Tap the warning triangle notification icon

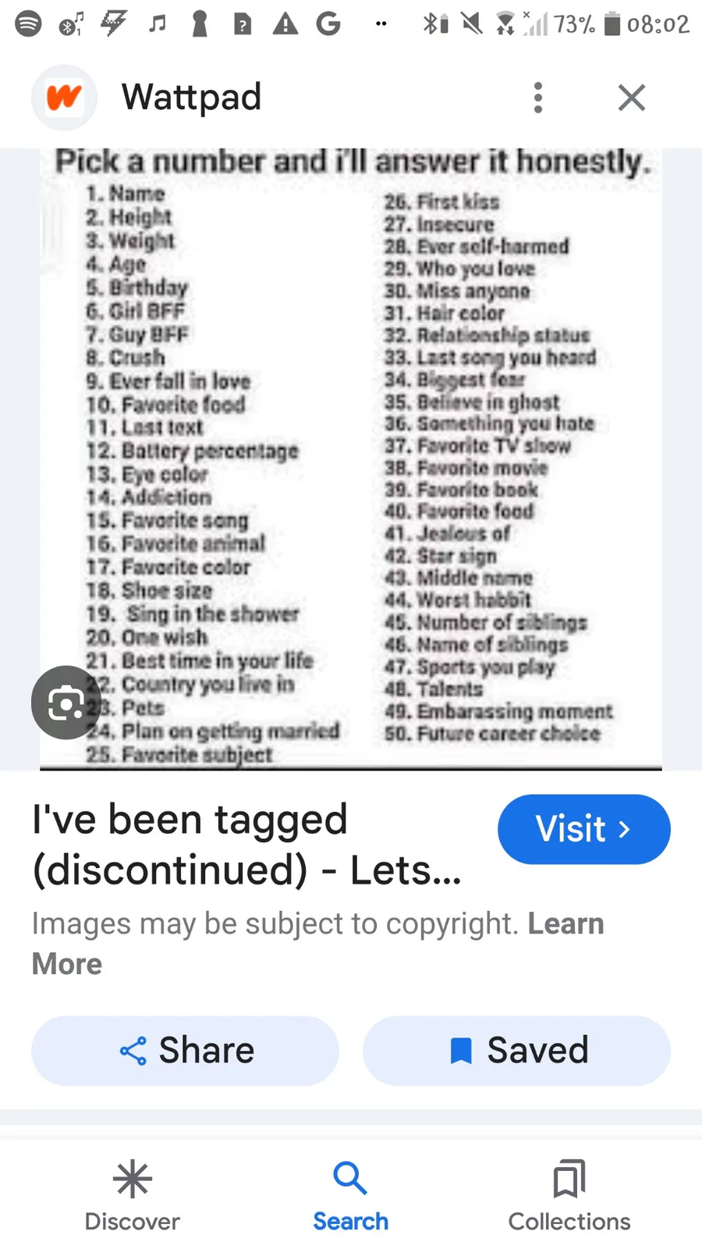(x=285, y=24)
